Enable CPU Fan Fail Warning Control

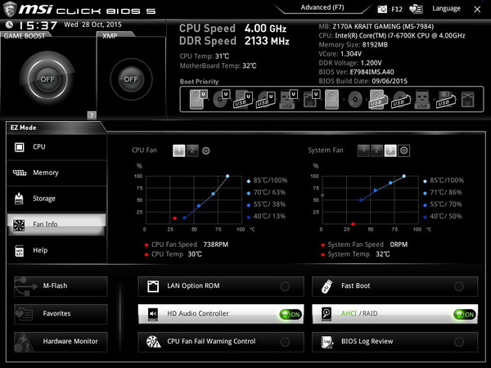pyautogui.click(x=221, y=342)
